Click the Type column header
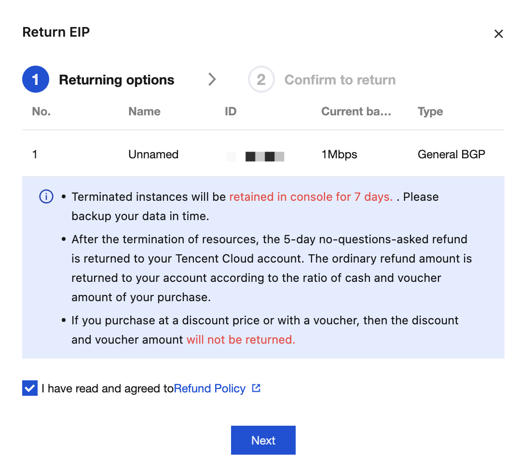 (430, 111)
